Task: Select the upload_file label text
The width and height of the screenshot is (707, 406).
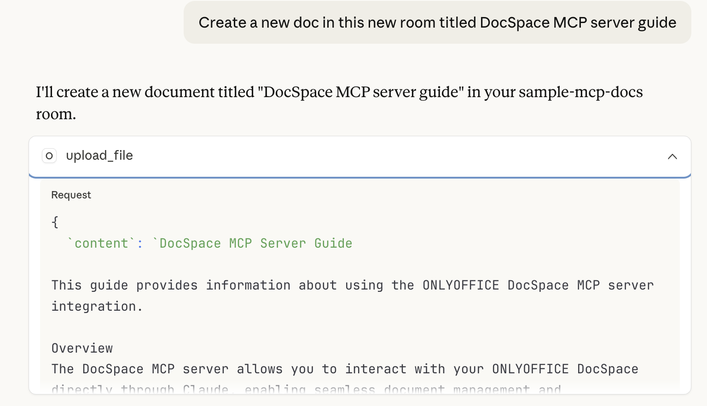Action: tap(99, 156)
